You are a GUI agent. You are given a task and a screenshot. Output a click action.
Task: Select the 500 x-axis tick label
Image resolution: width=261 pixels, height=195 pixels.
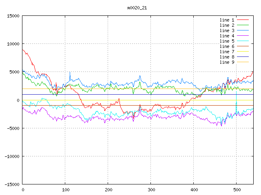[237, 190]
